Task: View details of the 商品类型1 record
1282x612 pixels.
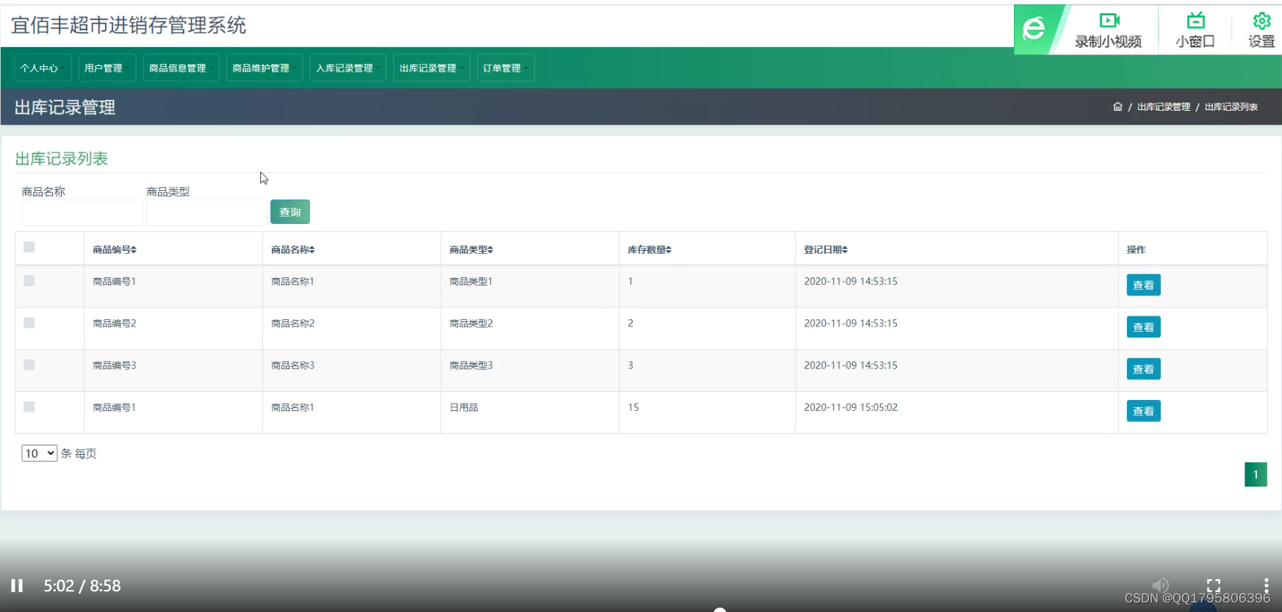Action: 1143,285
